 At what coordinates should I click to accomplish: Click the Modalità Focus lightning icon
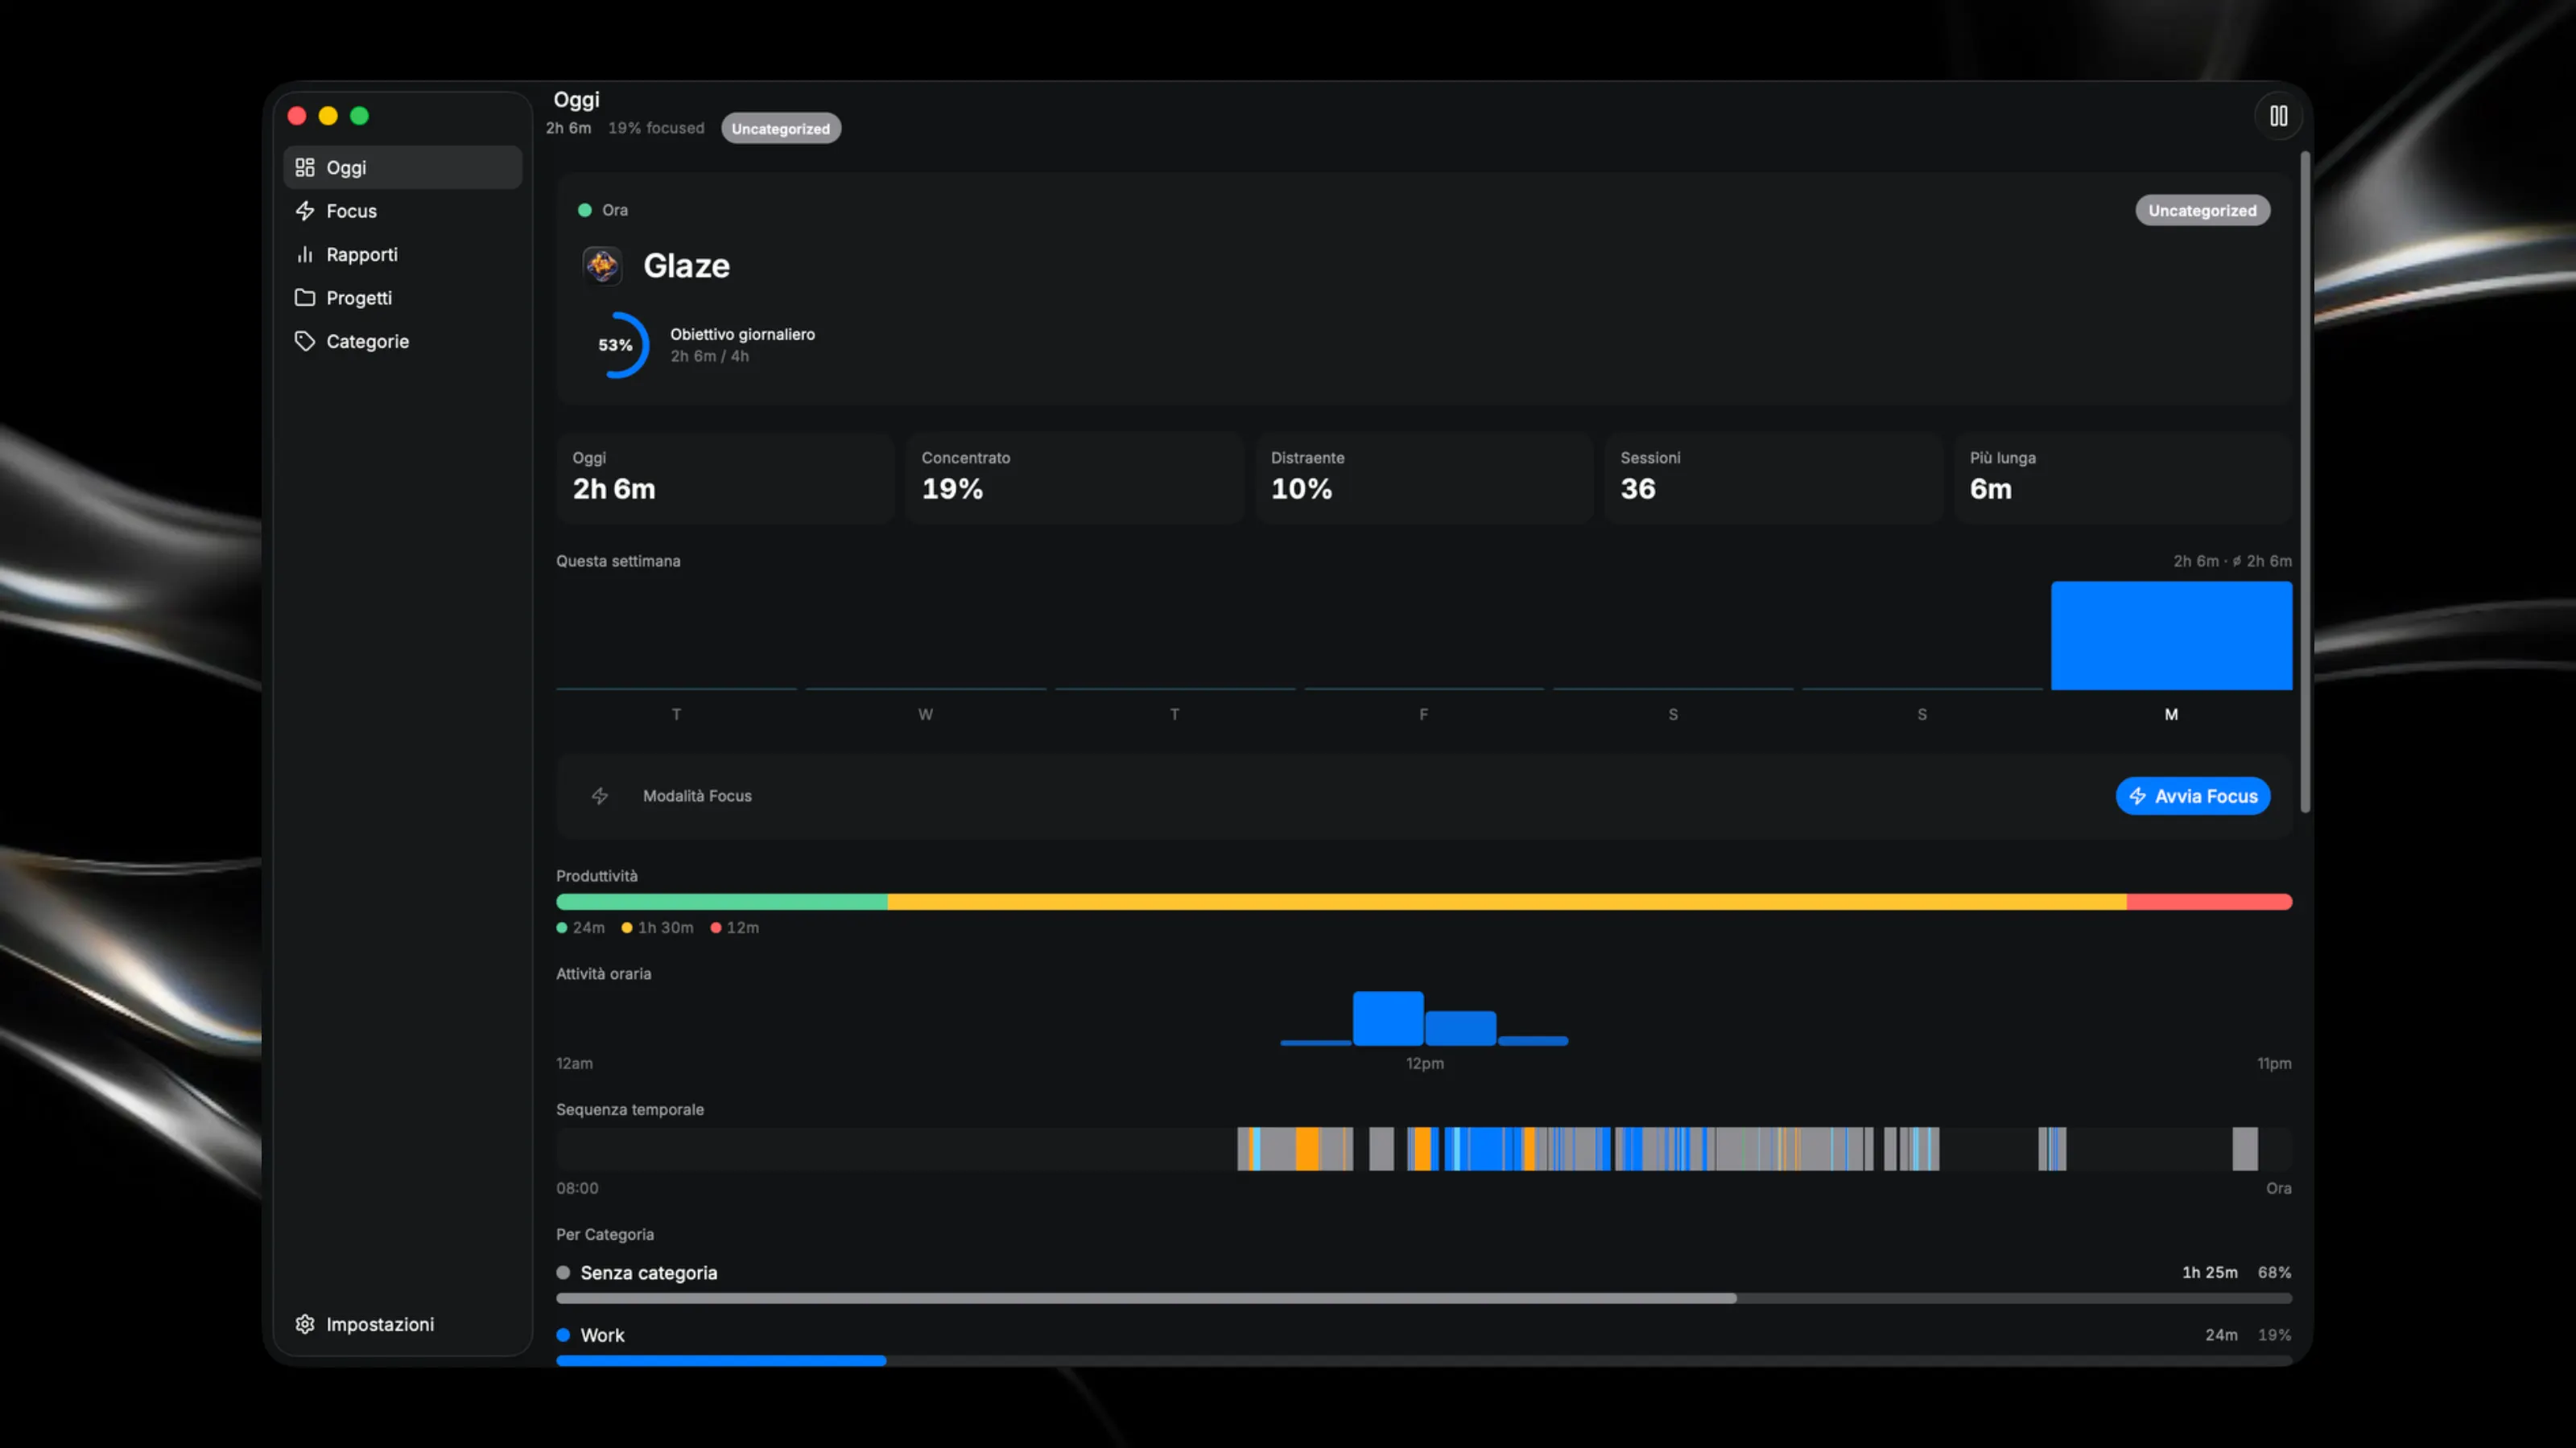point(600,796)
